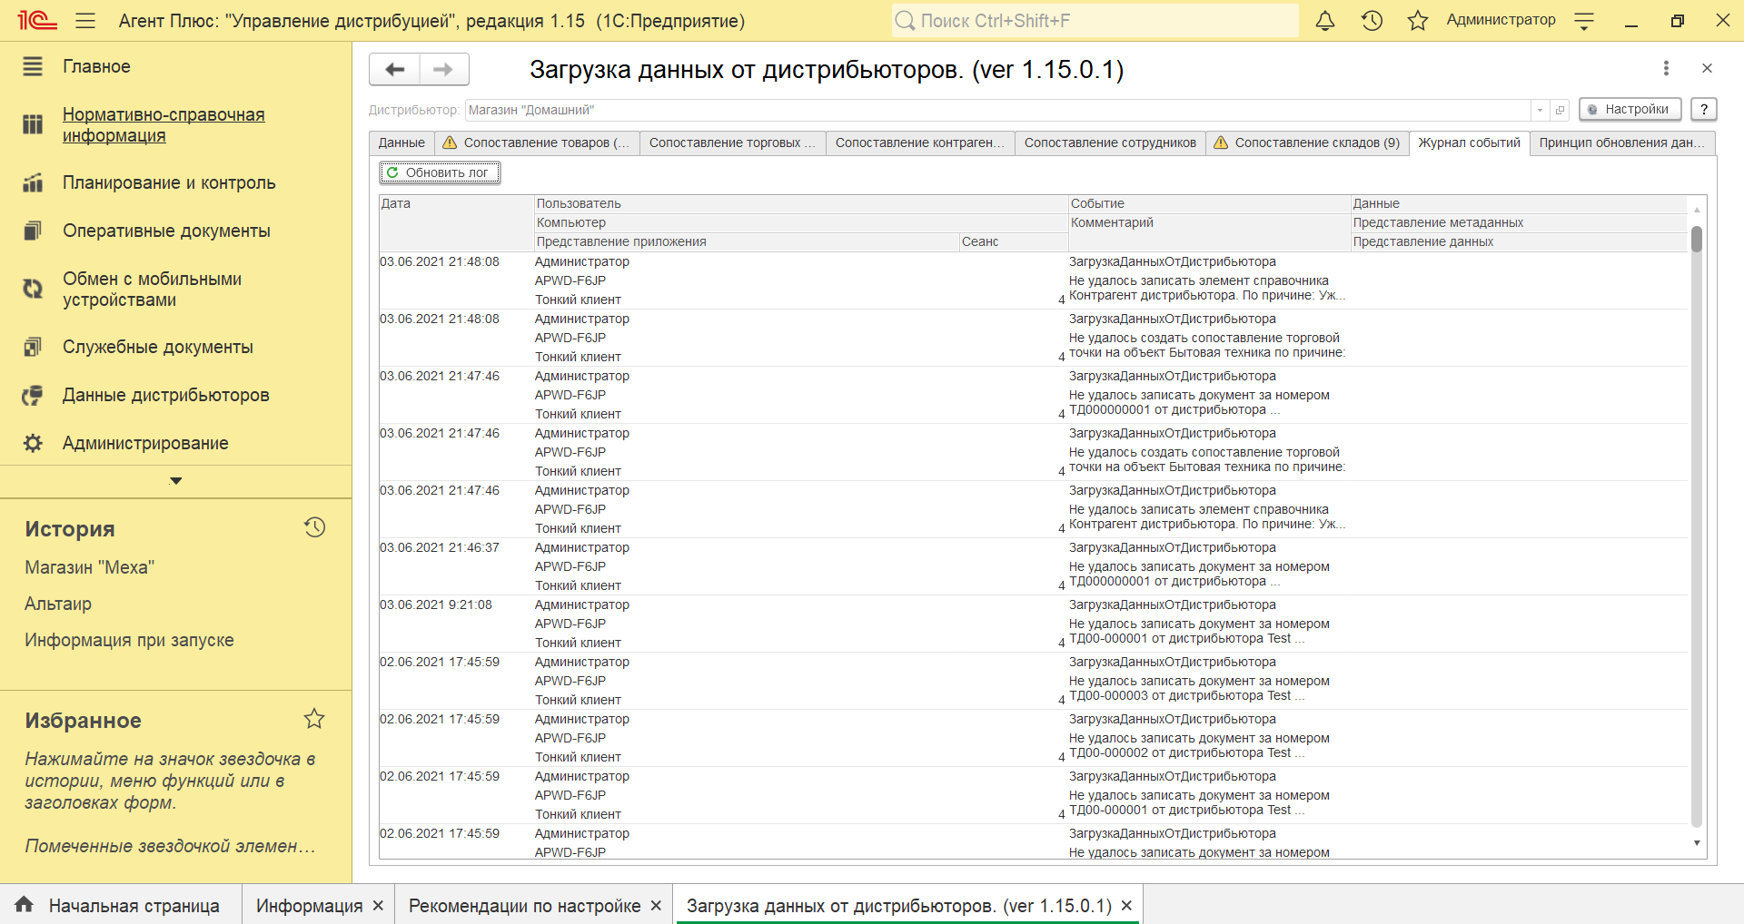The width and height of the screenshot is (1744, 924).
Task: Open notifications bell icon
Action: click(1325, 20)
